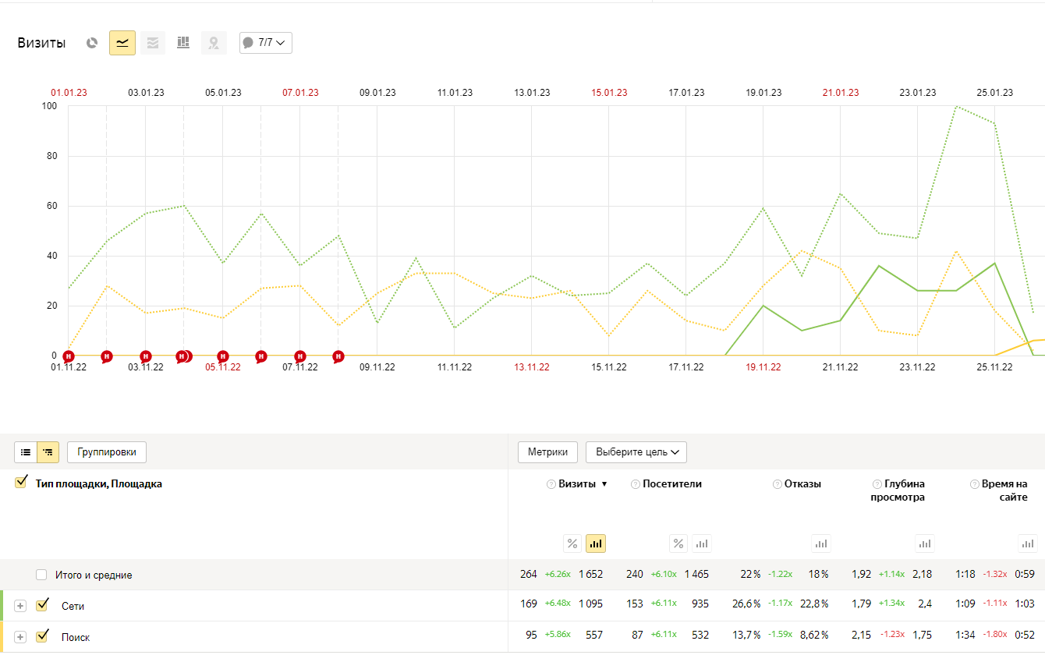Open the Метрики button

click(547, 452)
